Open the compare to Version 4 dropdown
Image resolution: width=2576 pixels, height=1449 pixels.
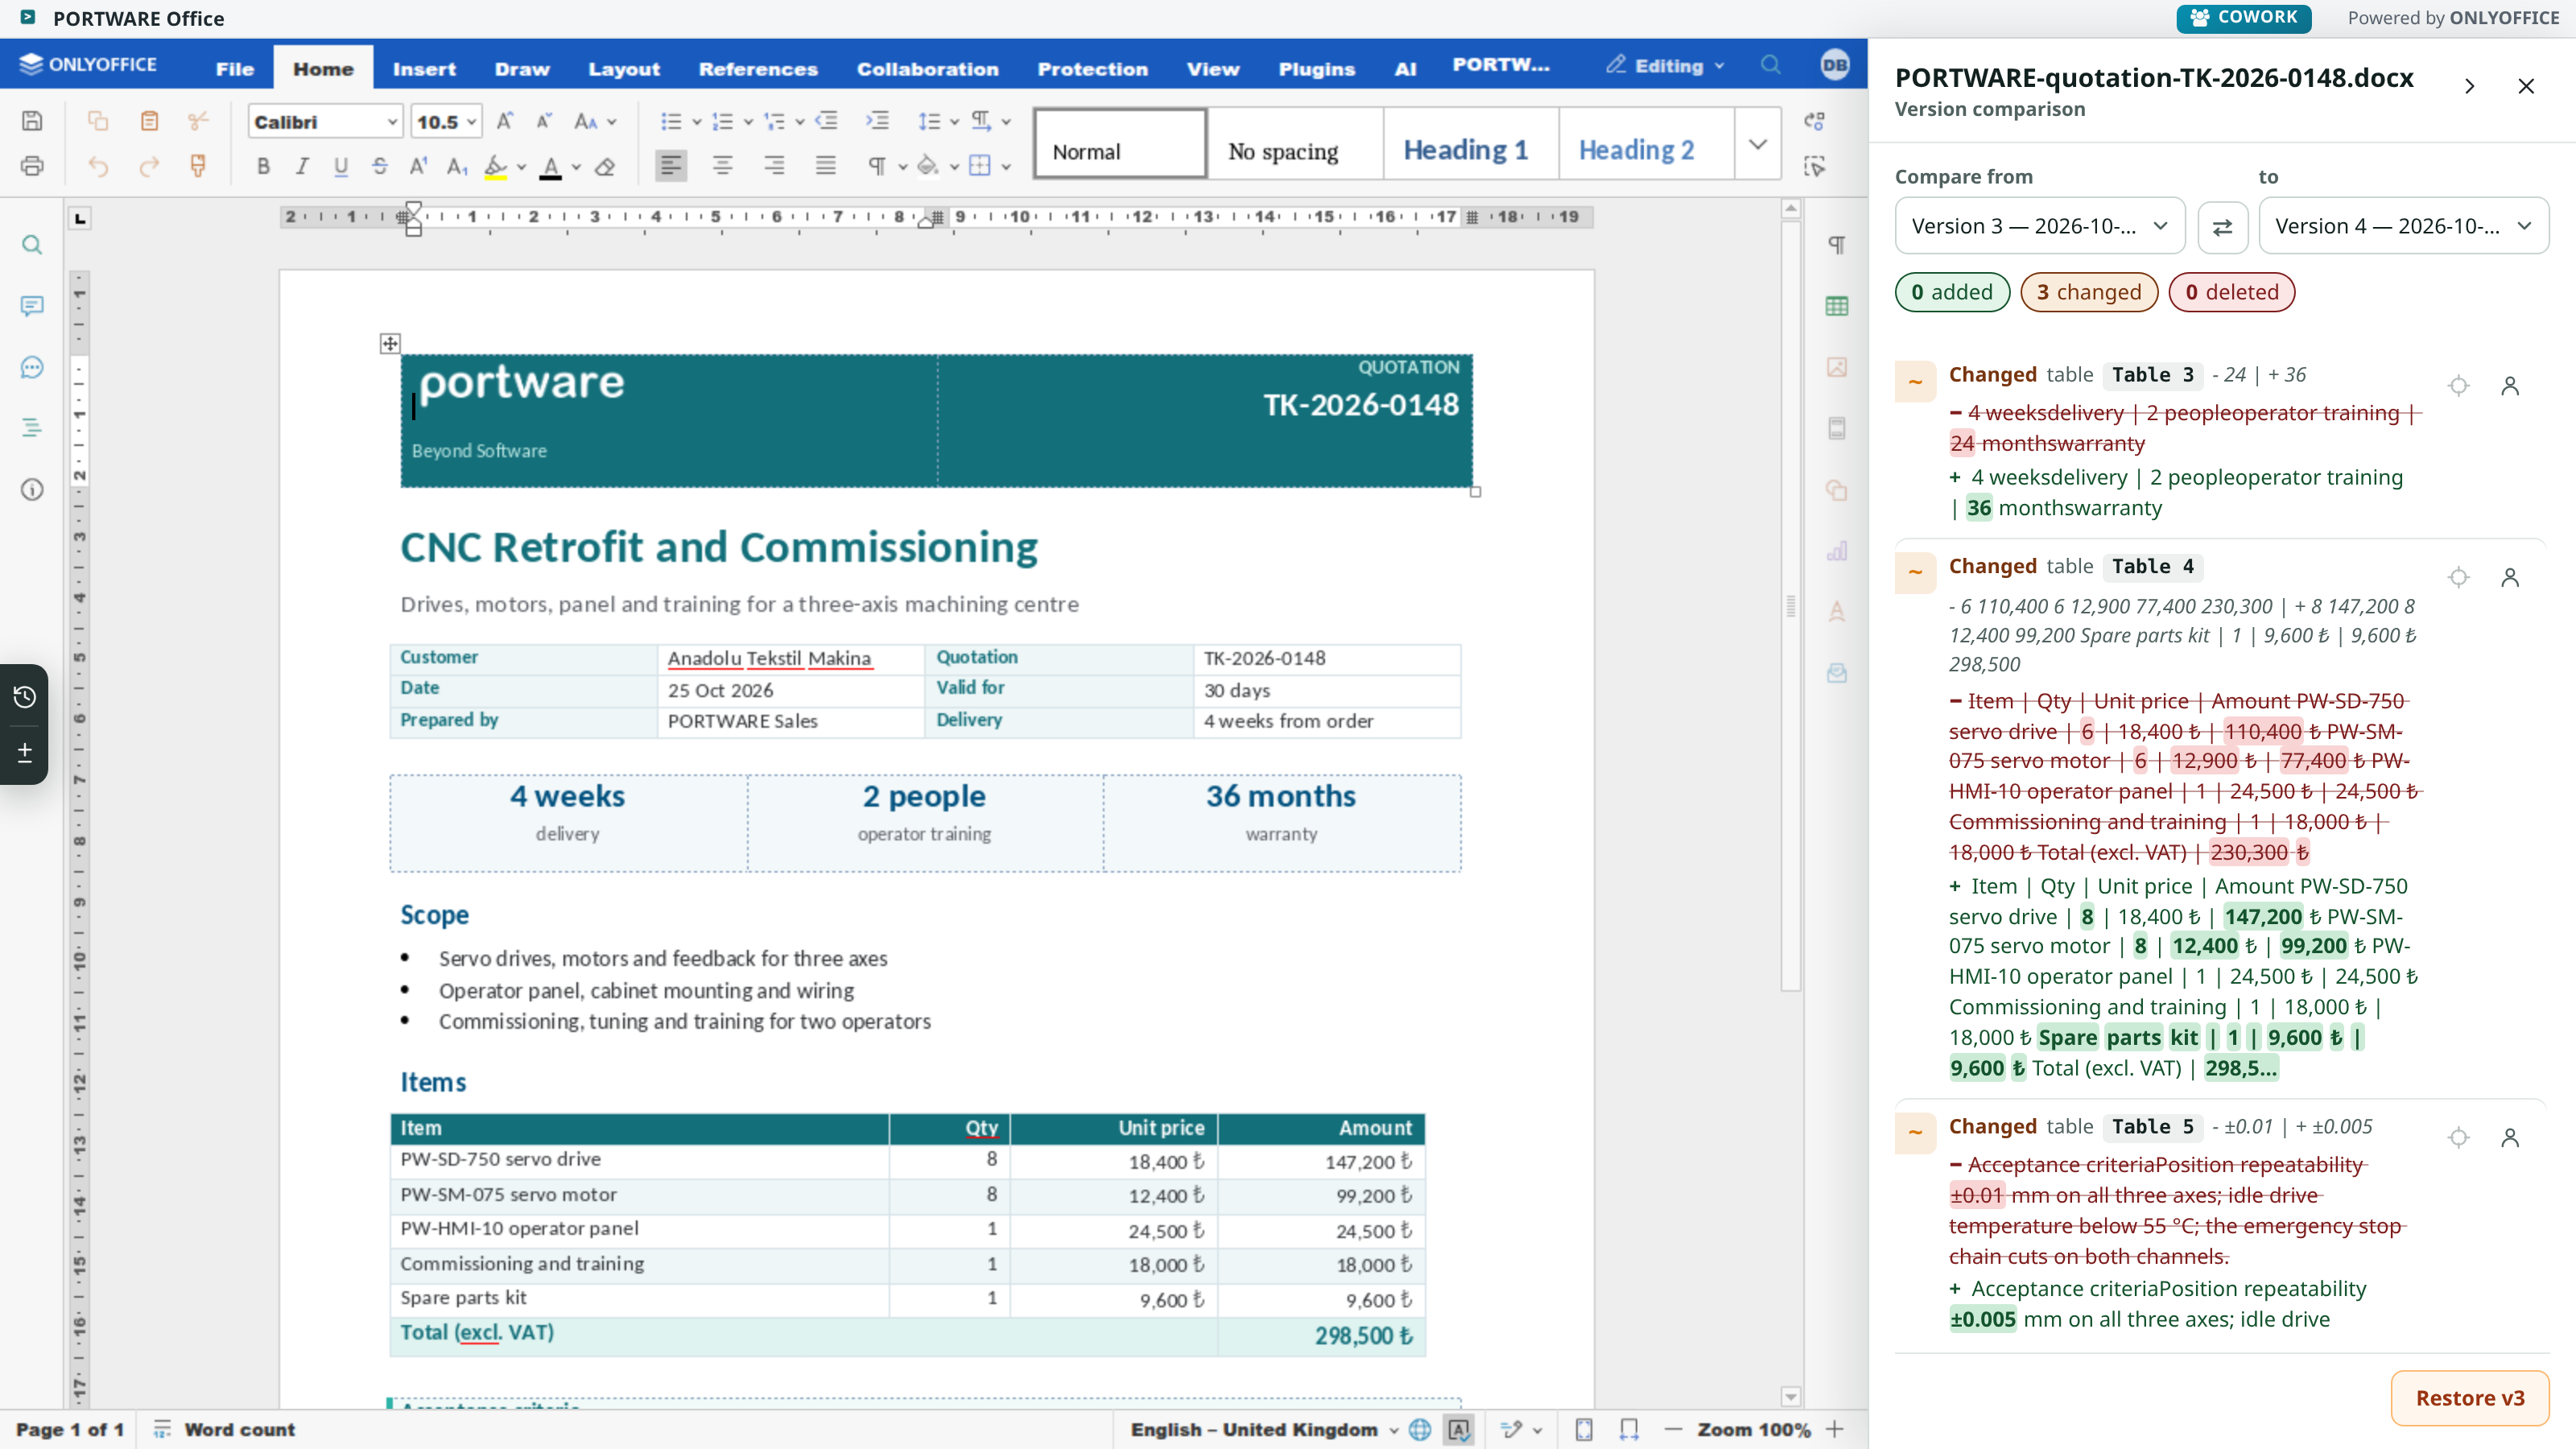click(2404, 227)
